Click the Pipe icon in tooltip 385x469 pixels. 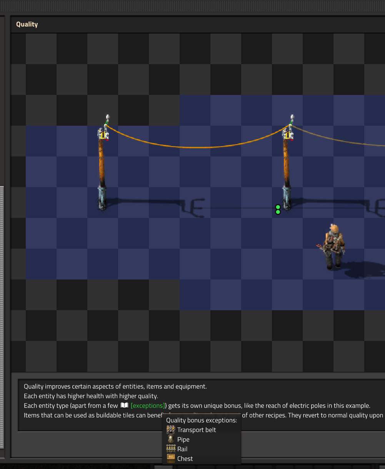point(171,439)
